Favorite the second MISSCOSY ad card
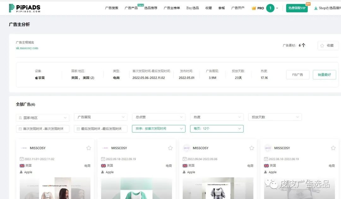The width and height of the screenshot is (341, 199). click(x=170, y=148)
